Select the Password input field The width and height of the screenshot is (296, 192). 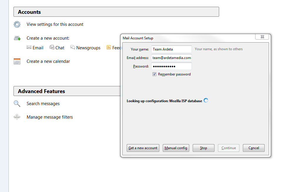click(171, 66)
